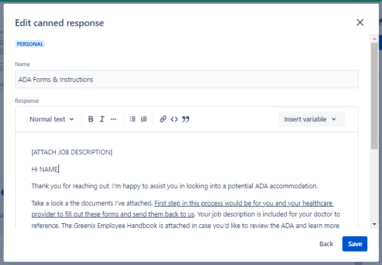Toggle italic formatting in response editor
The width and height of the screenshot is (382, 265).
pos(102,119)
